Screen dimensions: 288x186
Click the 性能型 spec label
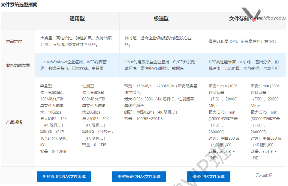pos(89,86)
